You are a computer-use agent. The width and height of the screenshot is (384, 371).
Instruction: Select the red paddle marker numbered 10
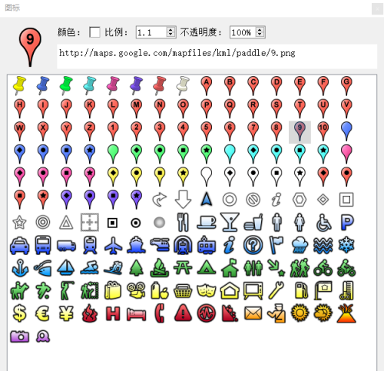tap(323, 131)
